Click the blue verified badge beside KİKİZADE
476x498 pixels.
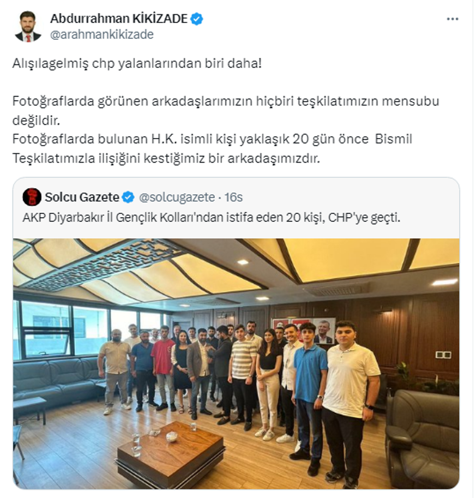click(x=196, y=19)
